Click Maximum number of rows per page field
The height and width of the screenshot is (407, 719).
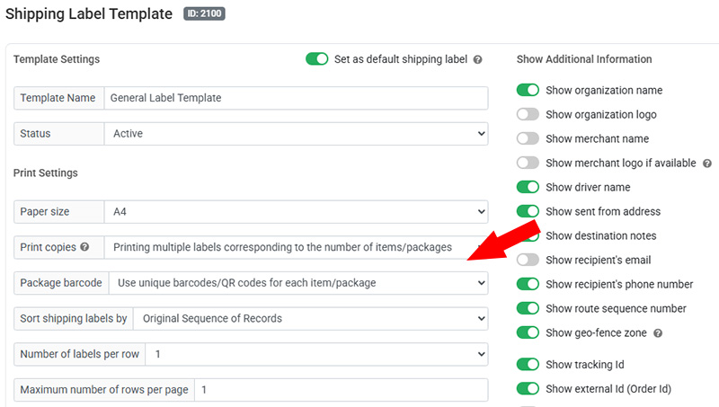[x=342, y=390]
